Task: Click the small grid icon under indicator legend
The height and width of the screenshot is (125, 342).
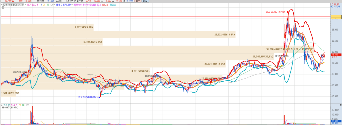Action: (3, 8)
